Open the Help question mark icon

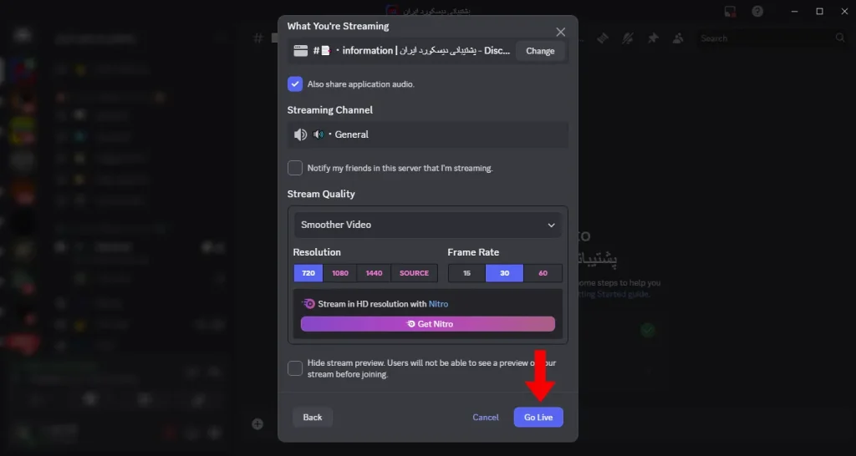[757, 12]
